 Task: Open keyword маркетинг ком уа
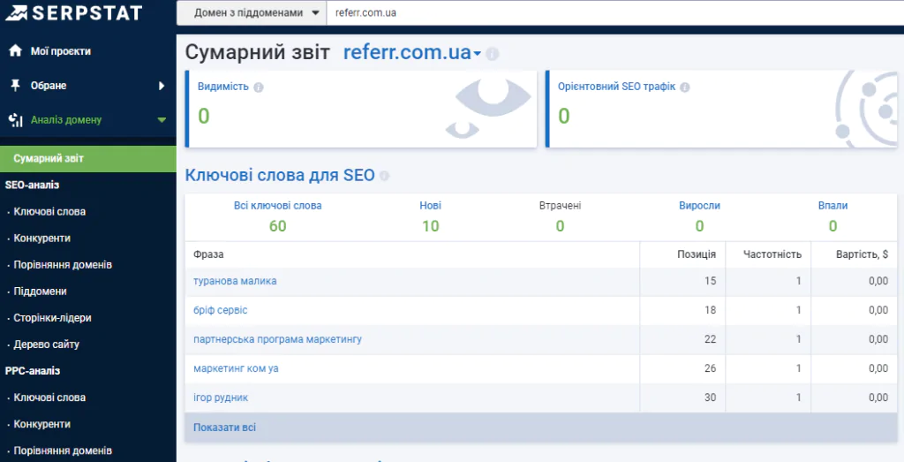[236, 368]
